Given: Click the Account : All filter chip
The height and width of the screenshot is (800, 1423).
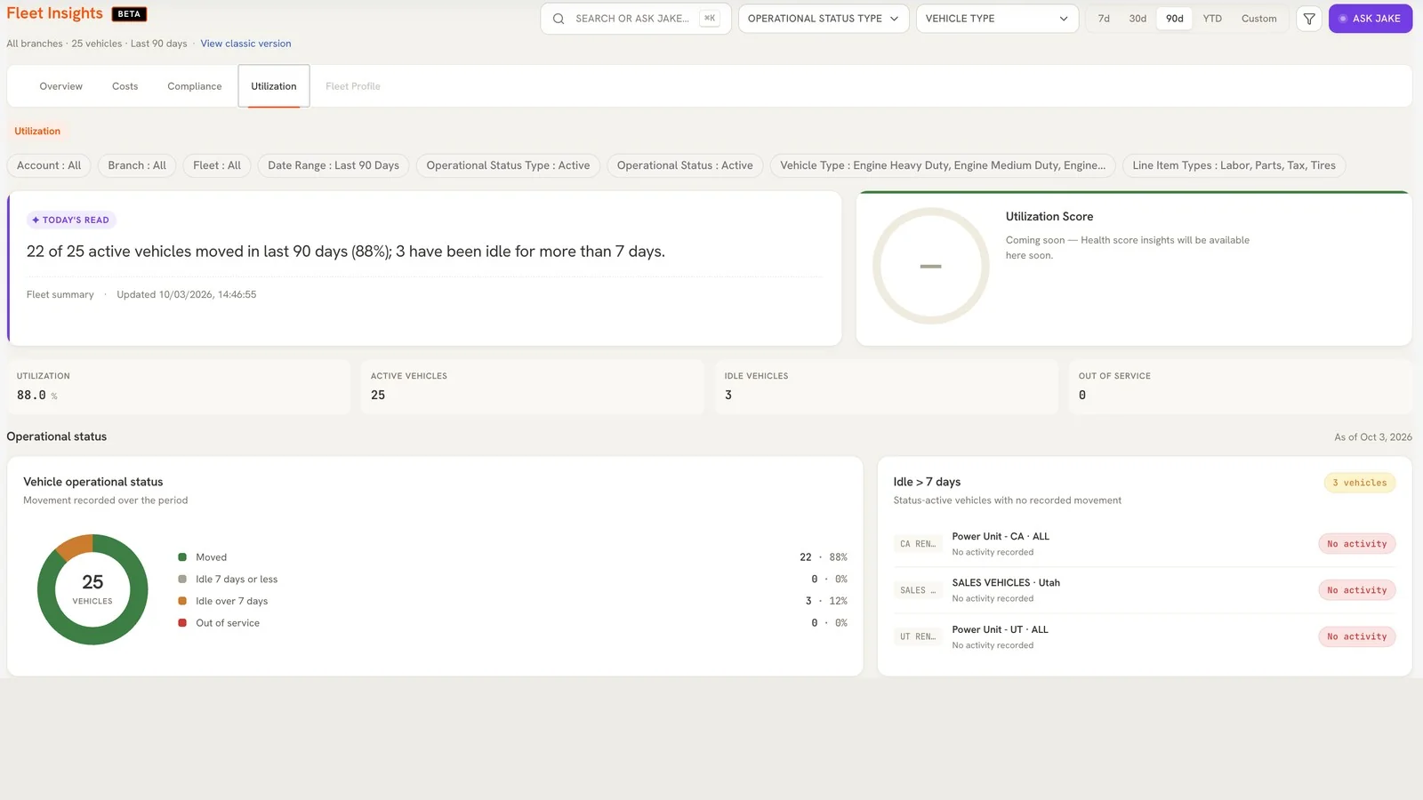Looking at the screenshot, I should tap(49, 165).
